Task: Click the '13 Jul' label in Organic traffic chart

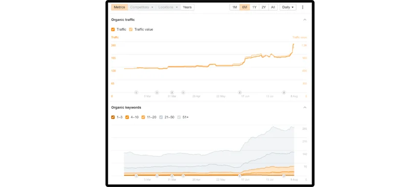Action: coord(270,96)
